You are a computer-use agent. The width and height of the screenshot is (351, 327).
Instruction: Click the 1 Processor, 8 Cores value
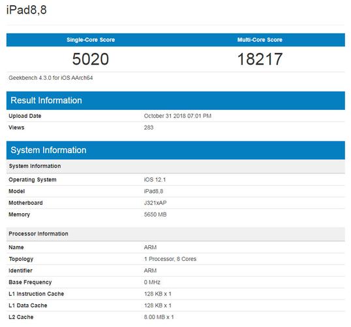[x=170, y=259]
